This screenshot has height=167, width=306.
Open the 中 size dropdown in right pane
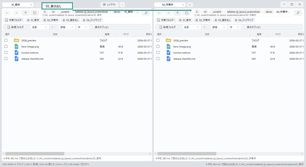[234, 27]
